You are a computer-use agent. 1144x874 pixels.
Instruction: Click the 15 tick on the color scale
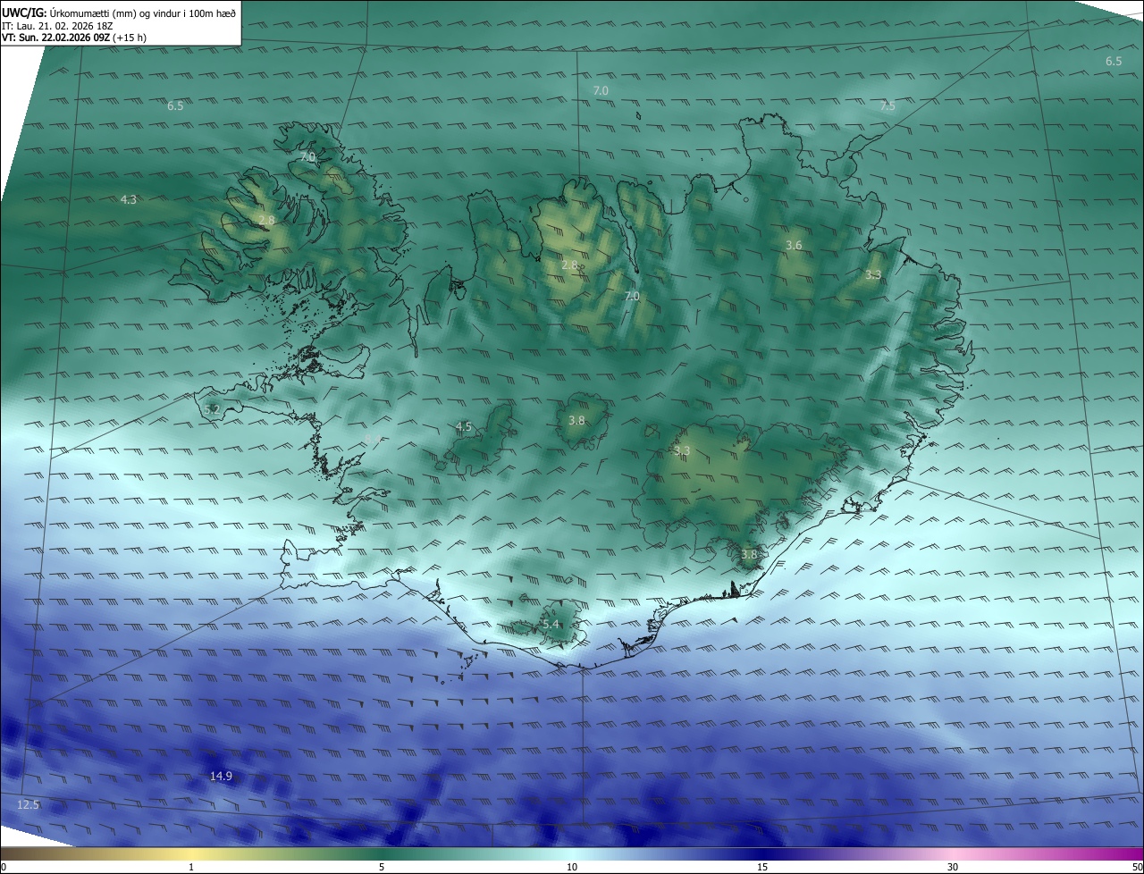point(762,867)
